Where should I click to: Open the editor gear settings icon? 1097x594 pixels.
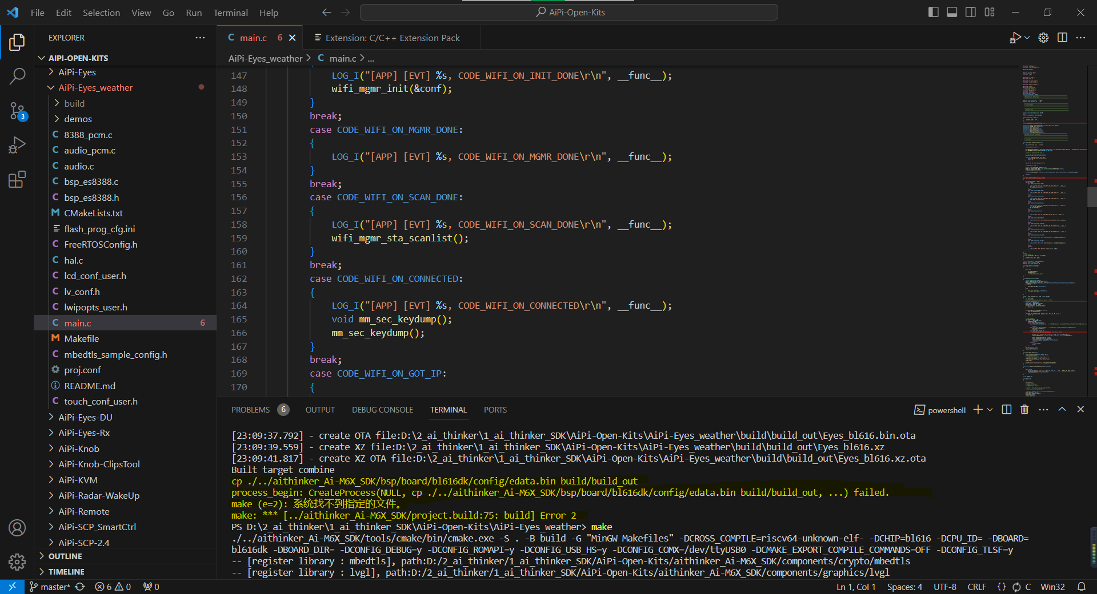1043,38
